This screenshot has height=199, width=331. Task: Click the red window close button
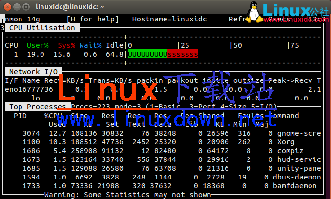(x=8, y=7)
